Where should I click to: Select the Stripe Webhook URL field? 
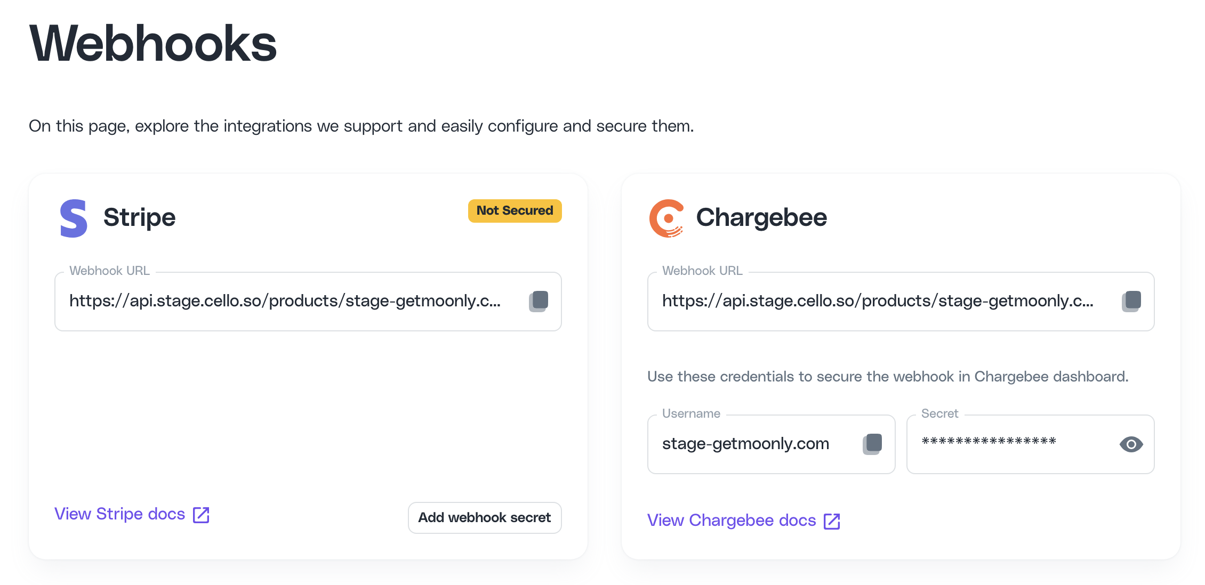point(308,302)
